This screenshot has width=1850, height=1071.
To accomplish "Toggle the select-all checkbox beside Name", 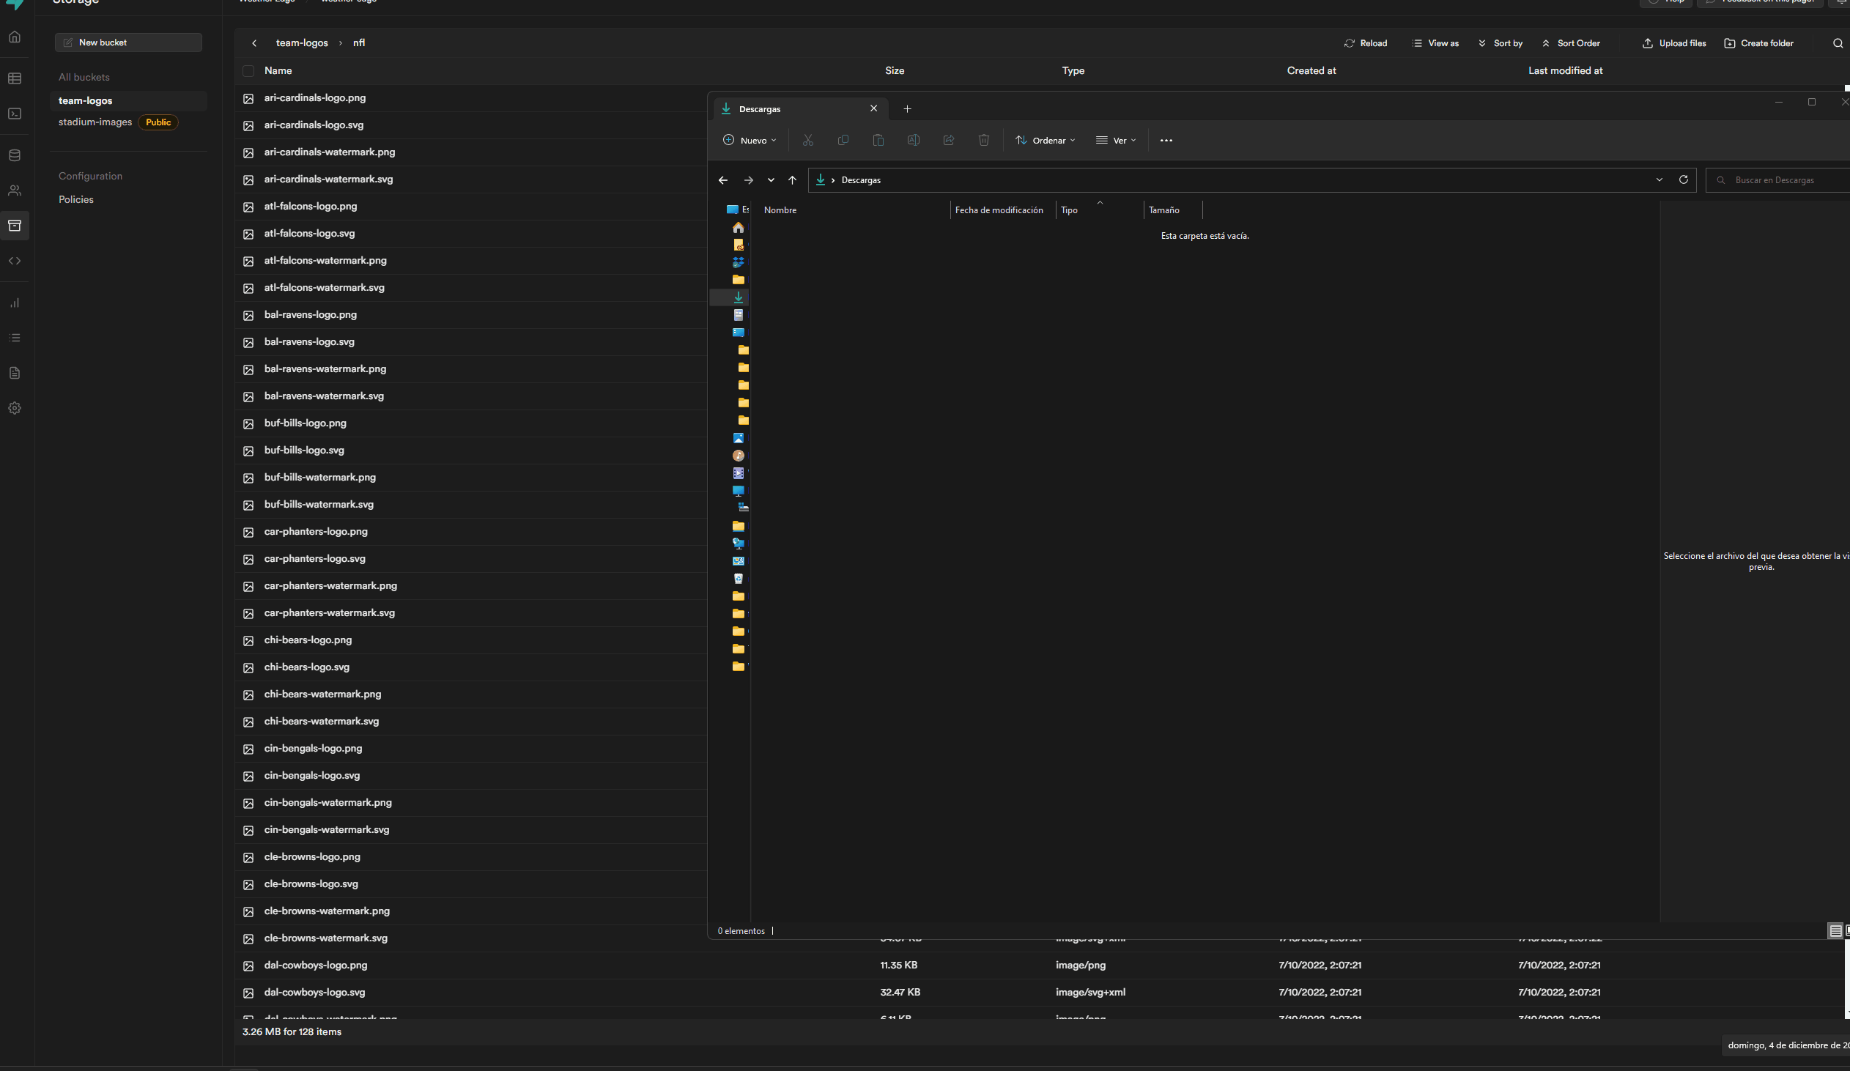I will click(248, 71).
